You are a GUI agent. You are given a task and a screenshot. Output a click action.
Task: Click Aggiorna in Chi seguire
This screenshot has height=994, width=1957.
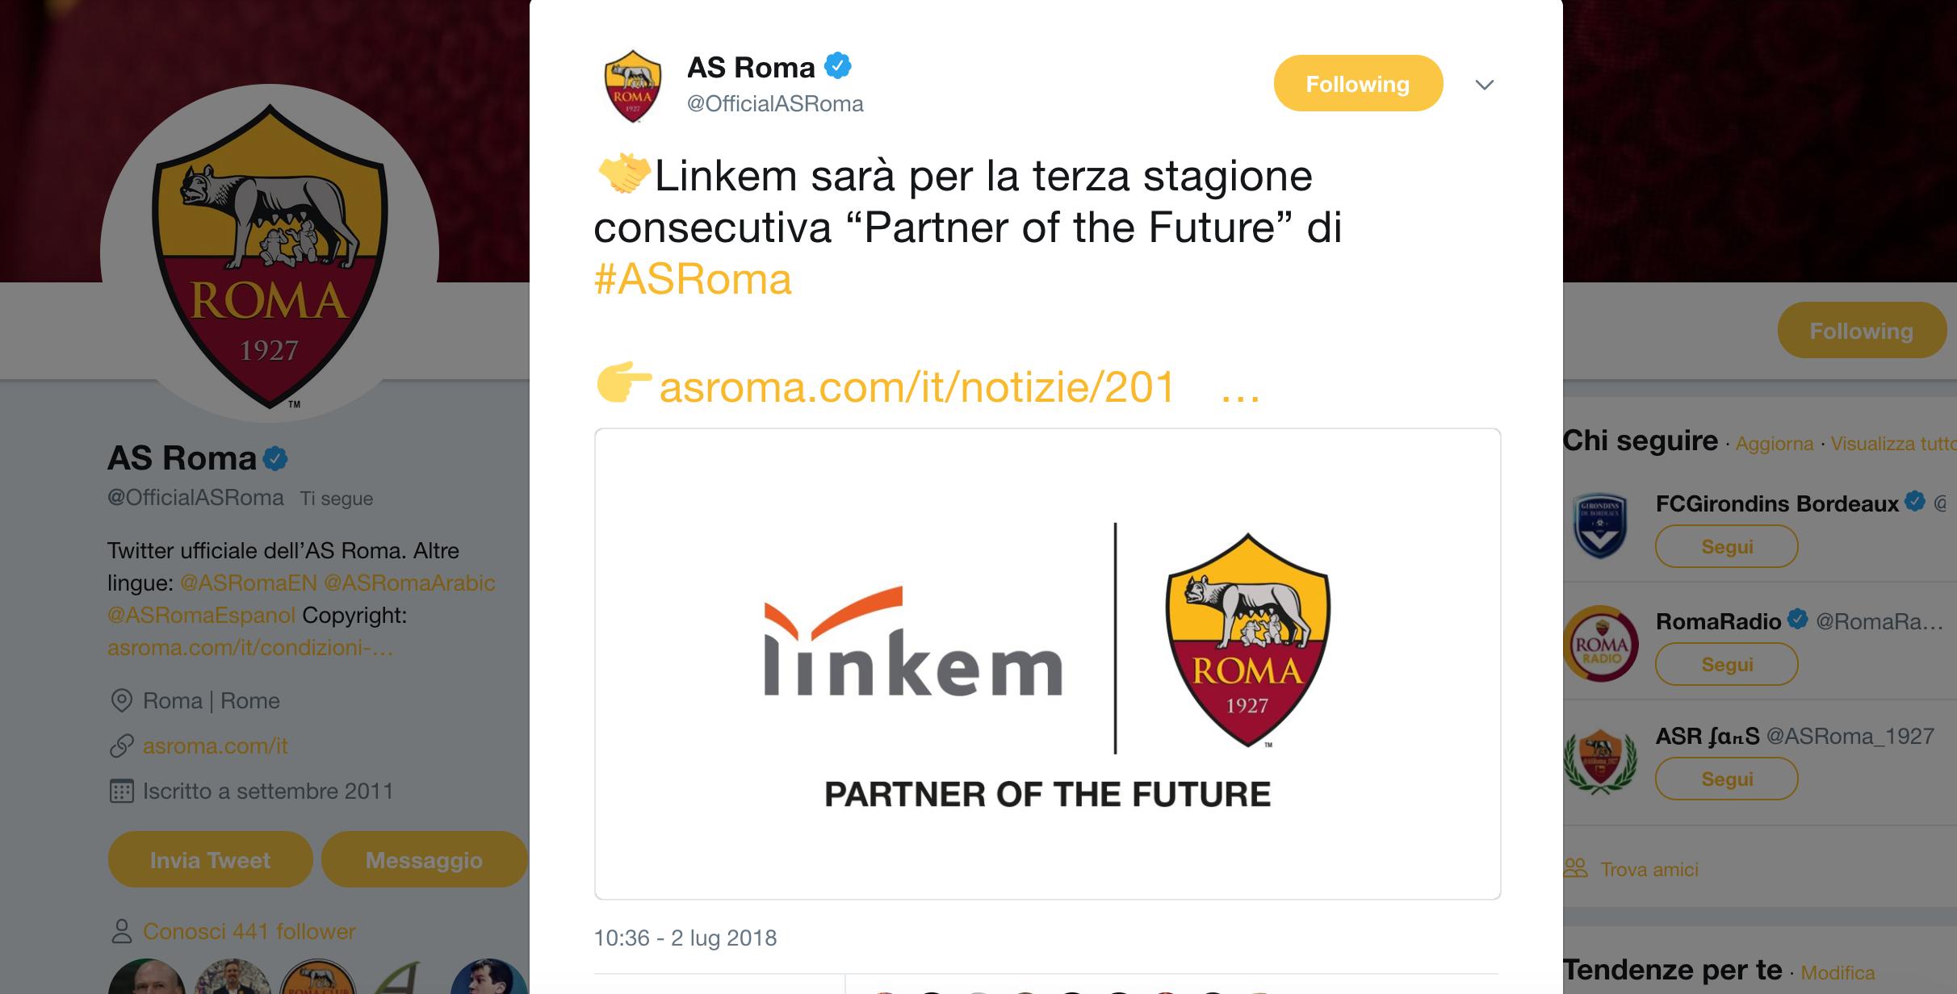pyautogui.click(x=1774, y=444)
